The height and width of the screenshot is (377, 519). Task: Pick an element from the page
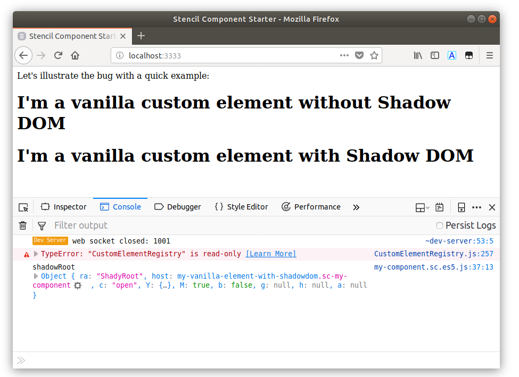(23, 207)
